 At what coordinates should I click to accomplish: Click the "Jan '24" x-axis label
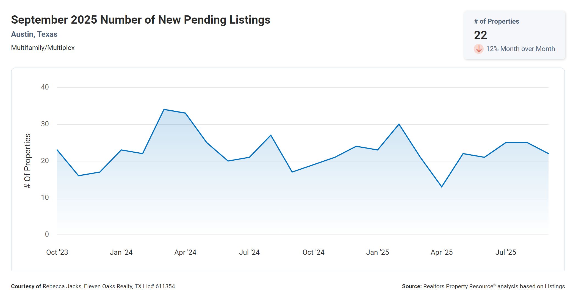pos(121,252)
